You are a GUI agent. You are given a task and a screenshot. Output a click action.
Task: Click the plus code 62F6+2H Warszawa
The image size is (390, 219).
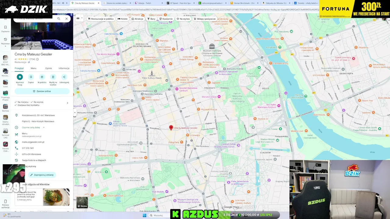pyautogui.click(x=31, y=154)
